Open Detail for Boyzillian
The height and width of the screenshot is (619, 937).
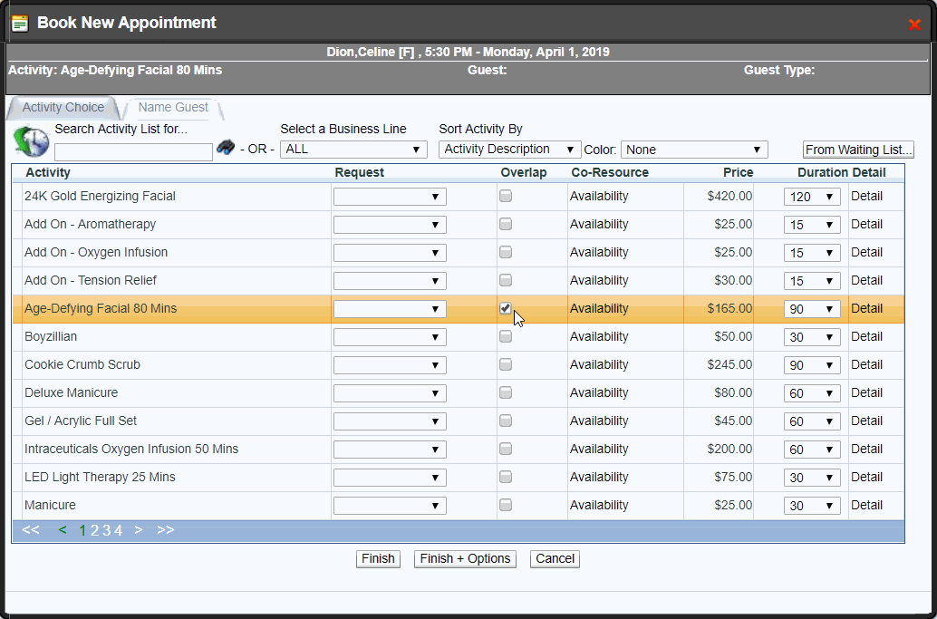click(x=867, y=336)
